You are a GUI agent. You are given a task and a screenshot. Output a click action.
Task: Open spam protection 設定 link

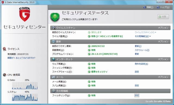[x=137, y=86]
